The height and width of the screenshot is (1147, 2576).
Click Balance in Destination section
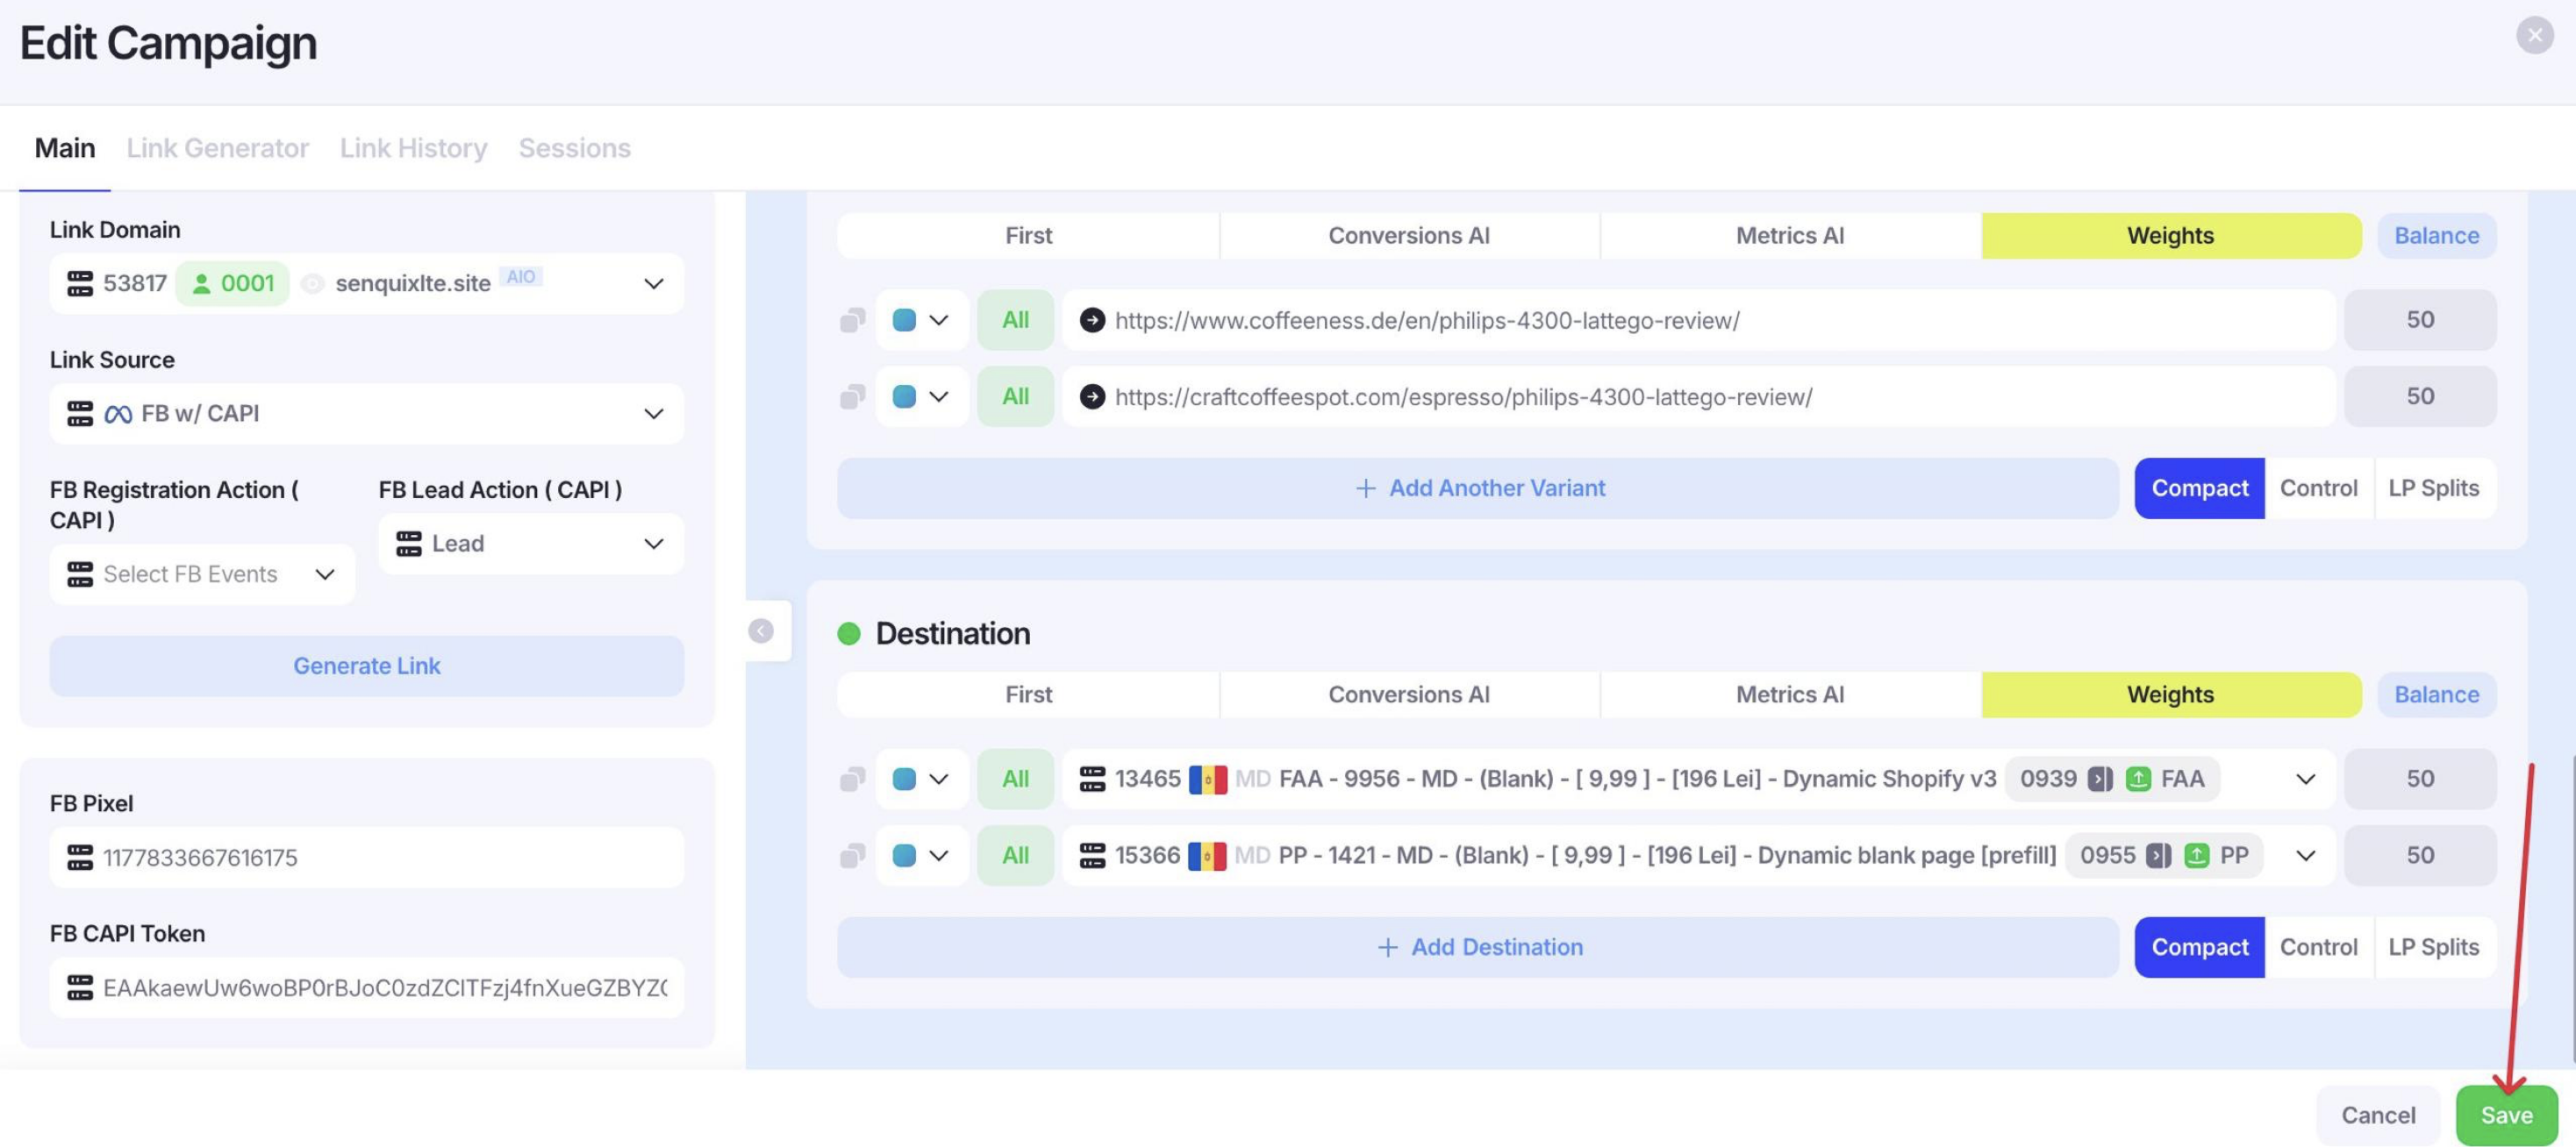click(2436, 695)
